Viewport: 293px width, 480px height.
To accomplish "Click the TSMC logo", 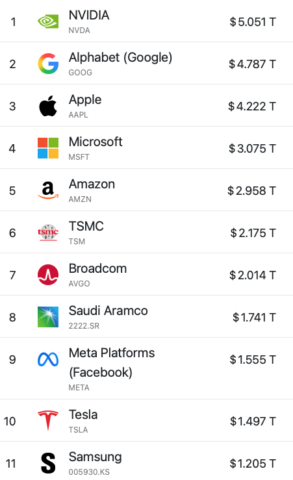I will (x=48, y=233).
